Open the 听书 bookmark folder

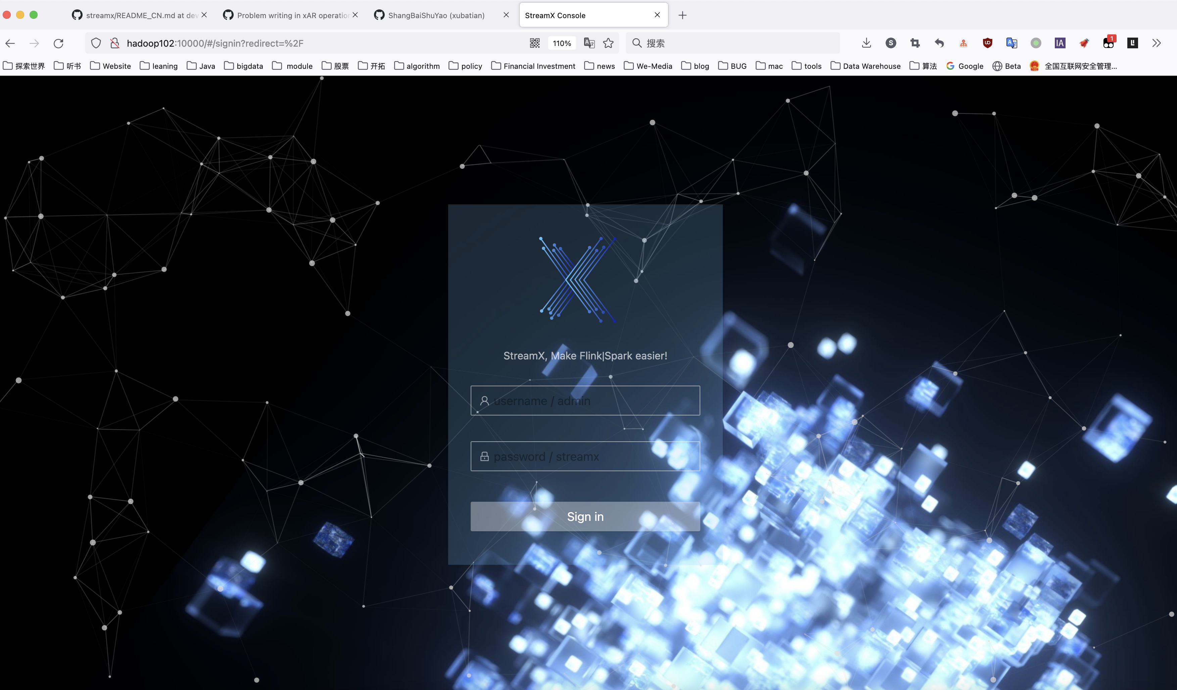pyautogui.click(x=67, y=66)
